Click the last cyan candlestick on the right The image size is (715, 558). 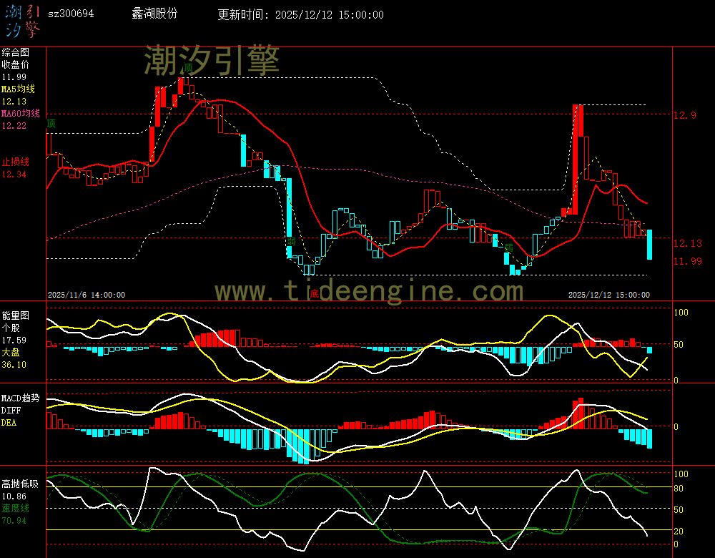(650, 244)
